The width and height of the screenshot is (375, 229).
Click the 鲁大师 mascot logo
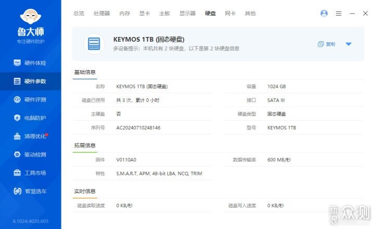[30, 16]
